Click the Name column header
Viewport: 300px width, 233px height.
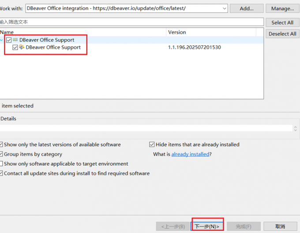pyautogui.click(x=83, y=32)
